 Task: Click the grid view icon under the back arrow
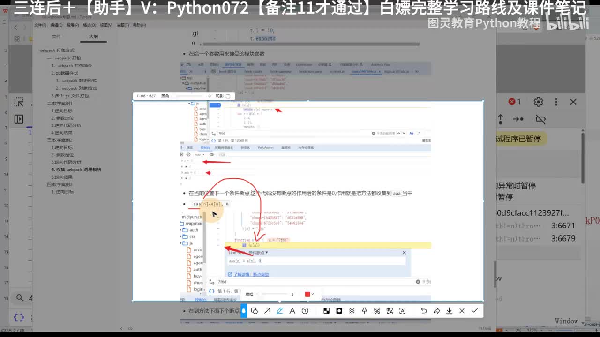pyautogui.click(x=17, y=39)
